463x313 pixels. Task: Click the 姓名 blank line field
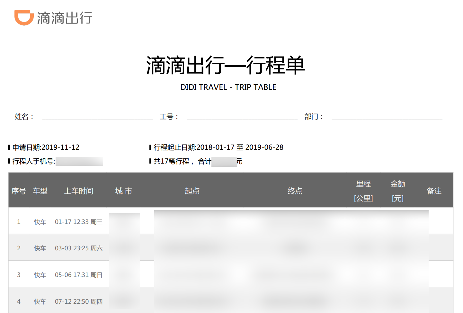pyautogui.click(x=98, y=116)
